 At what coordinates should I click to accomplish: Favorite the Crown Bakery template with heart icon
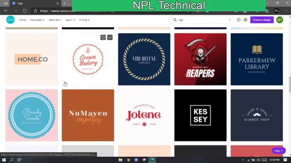(x=103, y=37)
